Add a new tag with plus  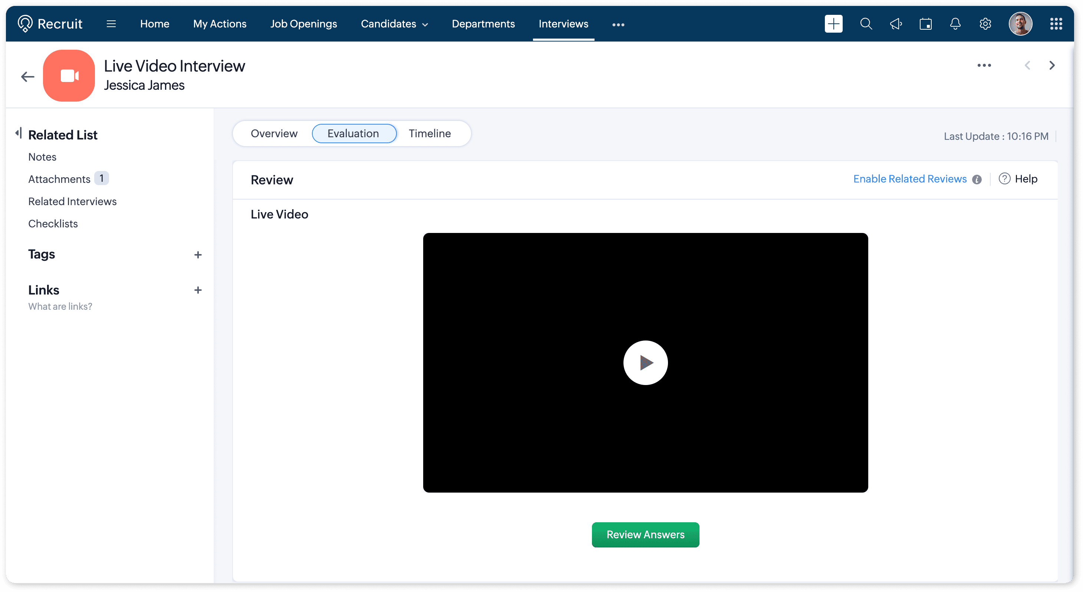click(198, 255)
